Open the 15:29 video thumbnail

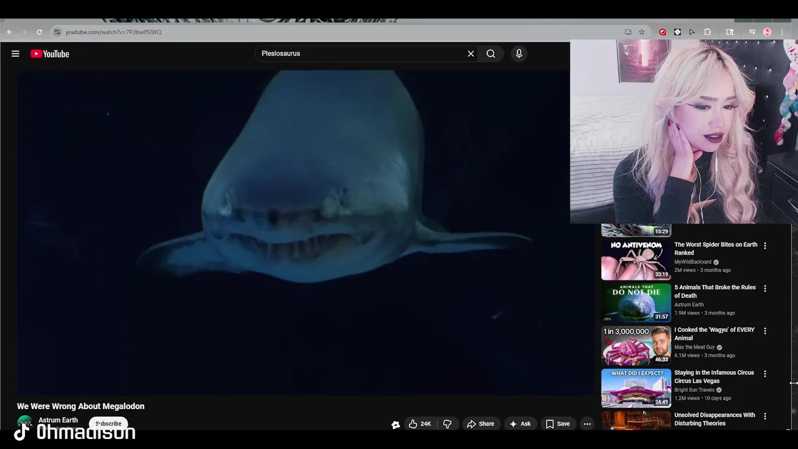tap(636, 230)
